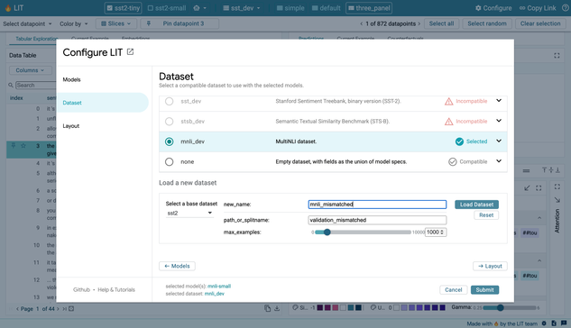
Task: Click the pink salience color swatch
Action: (336, 307)
